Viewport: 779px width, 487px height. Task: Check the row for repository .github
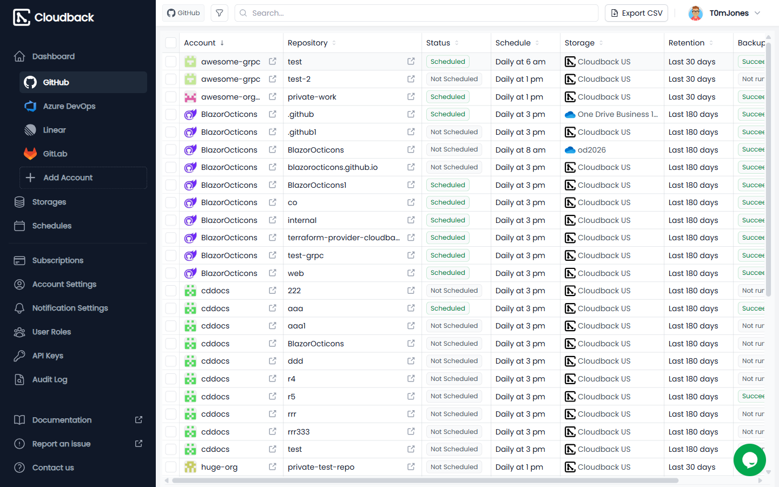point(171,114)
